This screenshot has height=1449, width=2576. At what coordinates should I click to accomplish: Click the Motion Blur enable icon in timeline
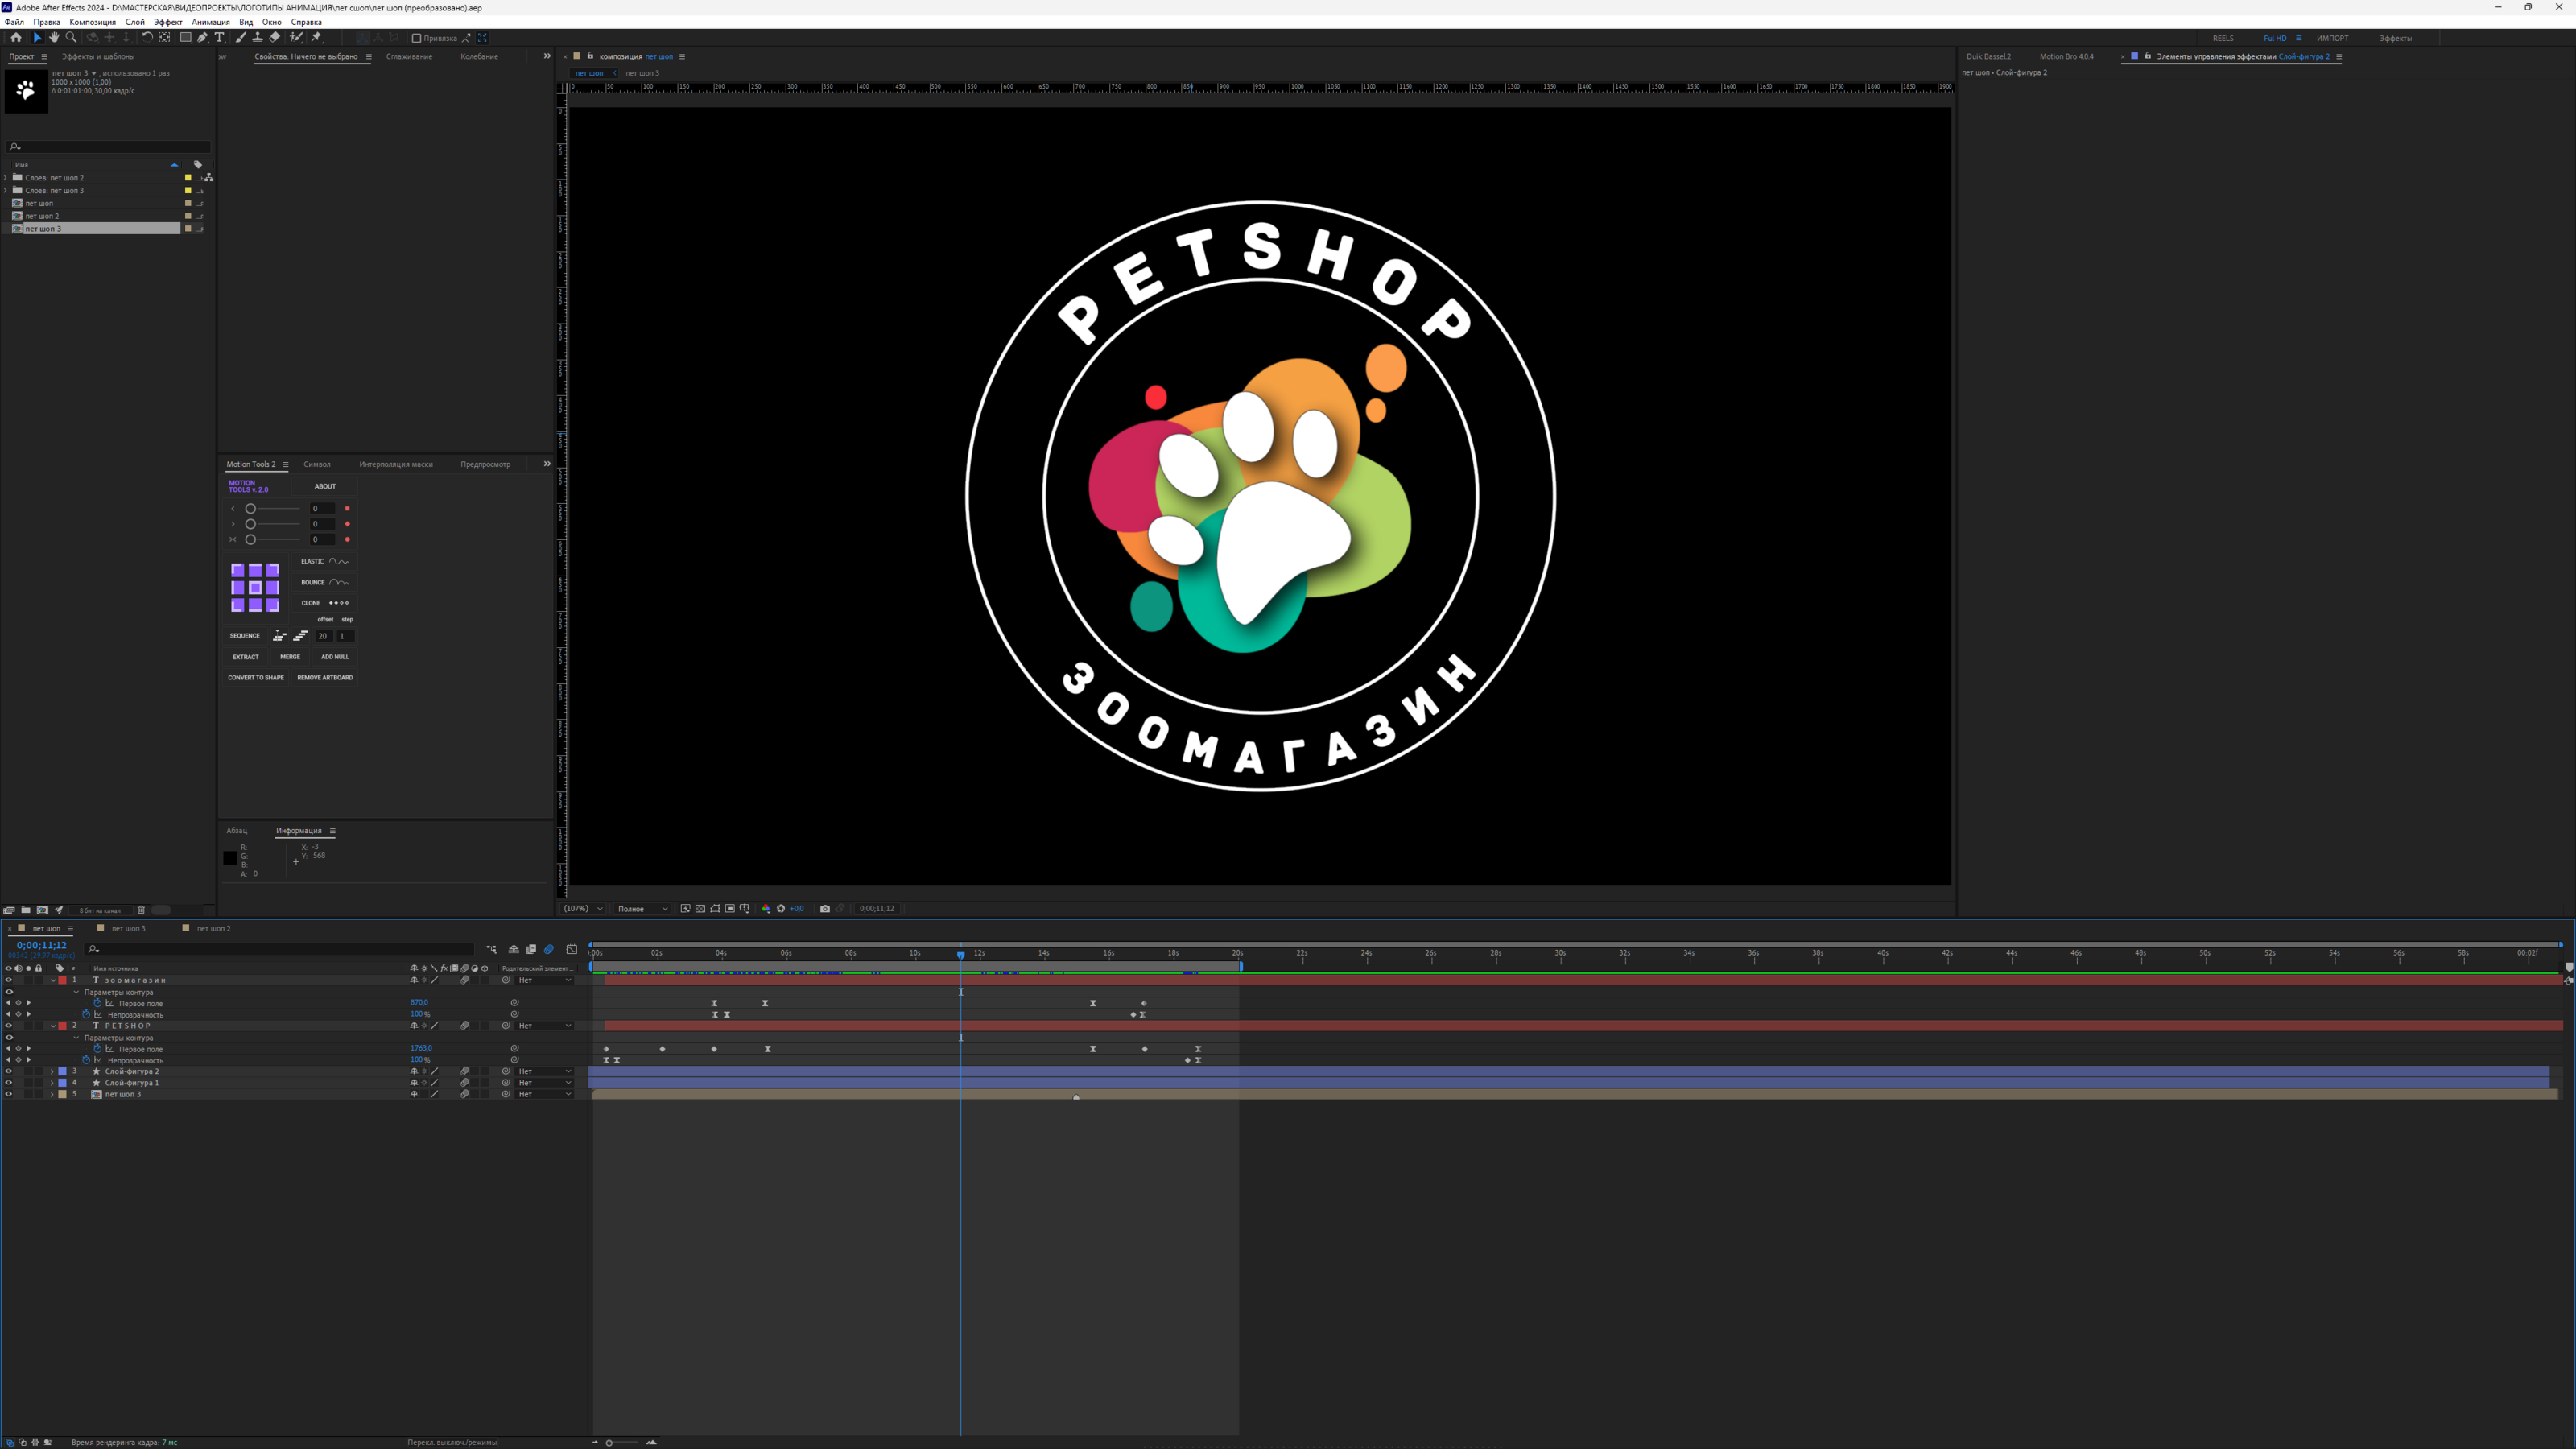pos(549,949)
